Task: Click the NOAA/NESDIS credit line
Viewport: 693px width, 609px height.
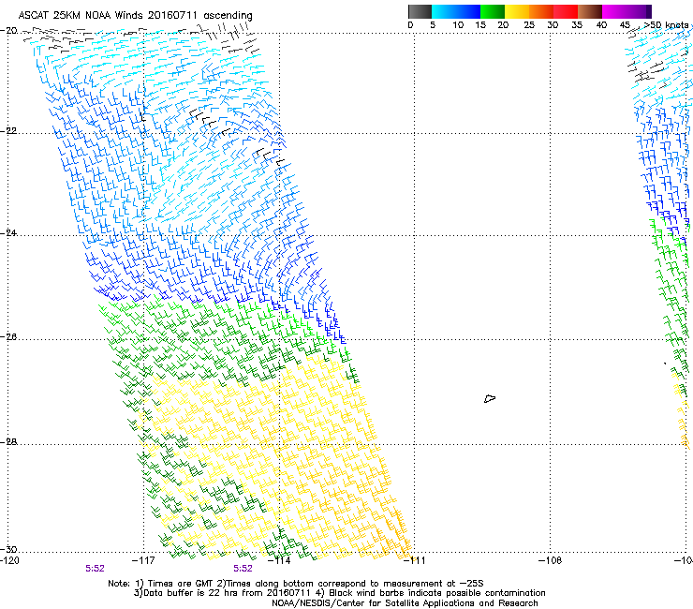Action: (x=405, y=603)
